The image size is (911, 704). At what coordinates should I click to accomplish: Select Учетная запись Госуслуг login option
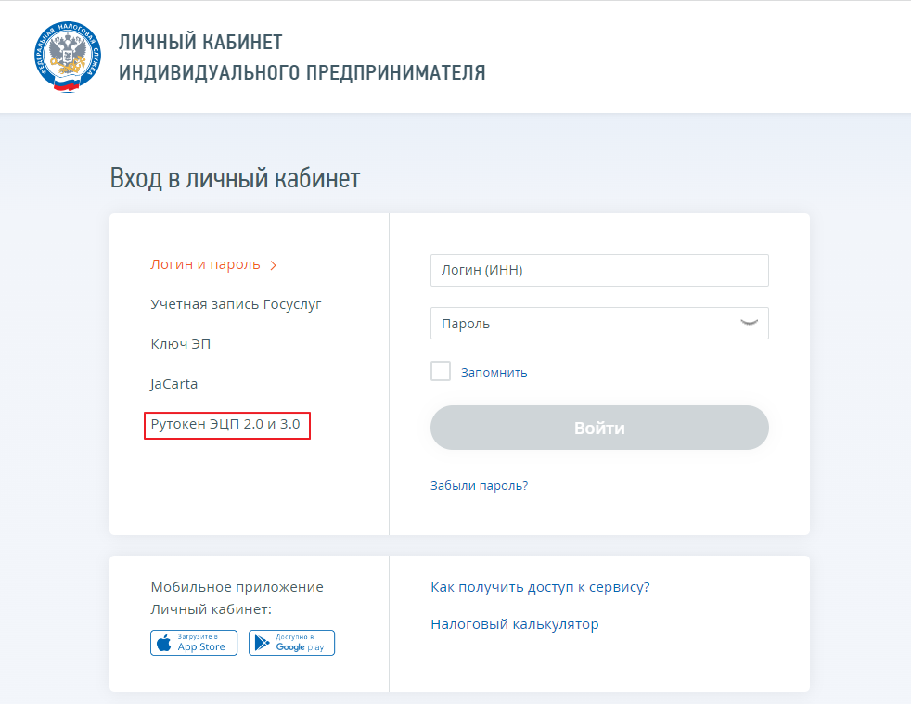pyautogui.click(x=236, y=304)
